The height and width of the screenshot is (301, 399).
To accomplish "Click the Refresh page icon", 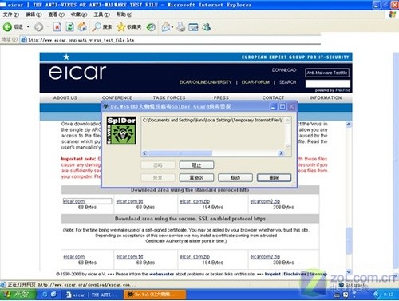I will click(69, 27).
